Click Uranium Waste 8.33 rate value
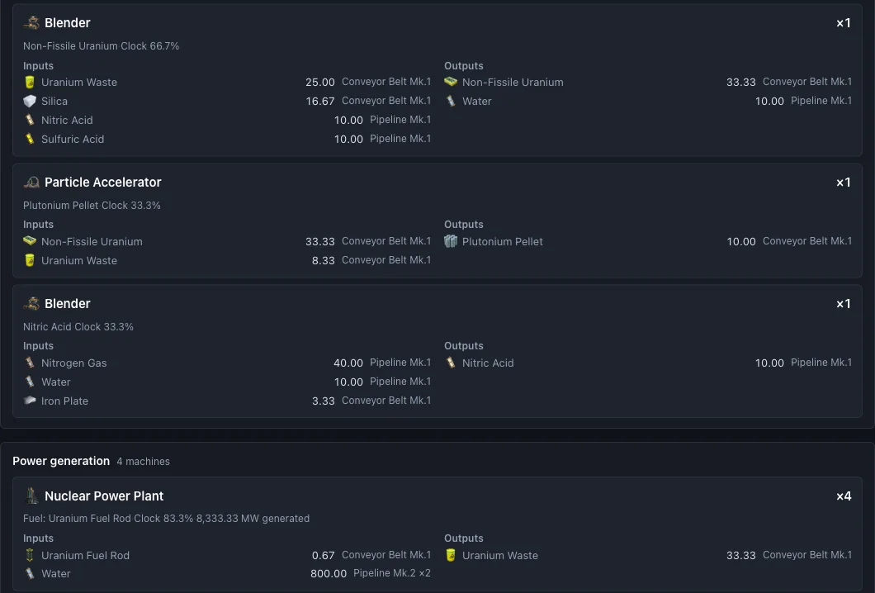Screen dimensions: 875x593 click(x=323, y=260)
